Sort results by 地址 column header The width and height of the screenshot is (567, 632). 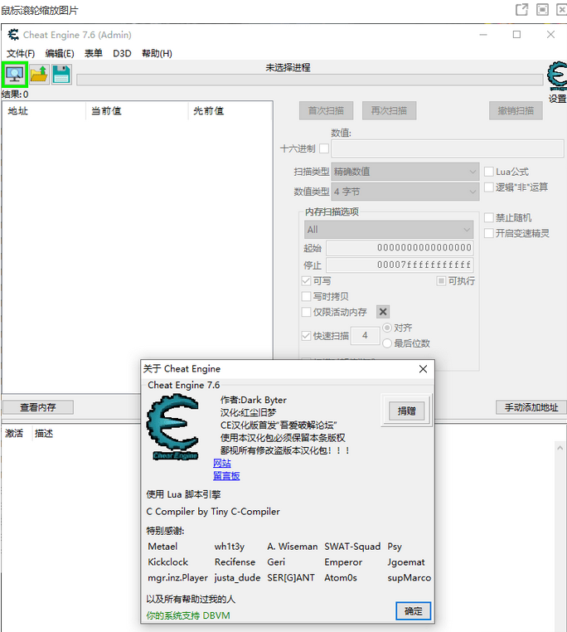44,111
